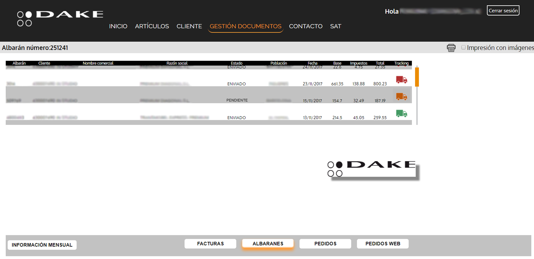Enable Impresión con imágenes checkbox
The image size is (534, 259).
click(463, 47)
